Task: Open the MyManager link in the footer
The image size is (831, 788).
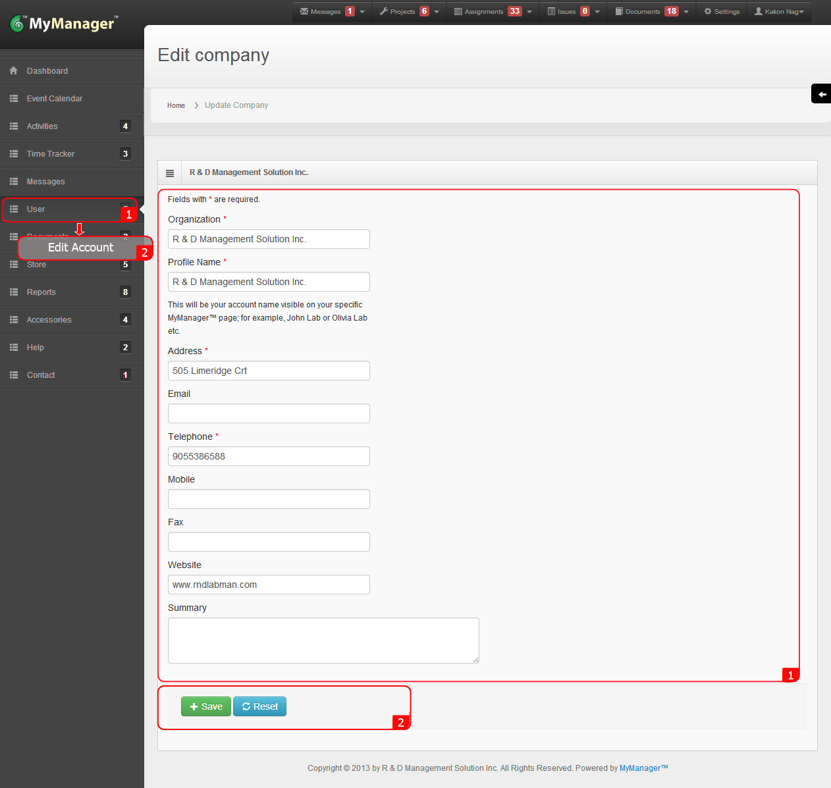Action: 643,768
